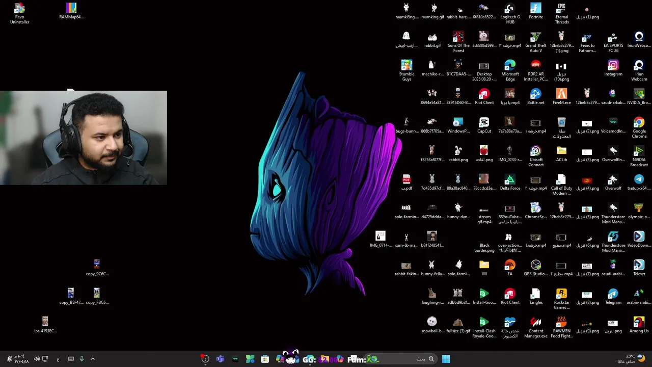Select the tsetup-x64 installer icon

pyautogui.click(x=639, y=182)
